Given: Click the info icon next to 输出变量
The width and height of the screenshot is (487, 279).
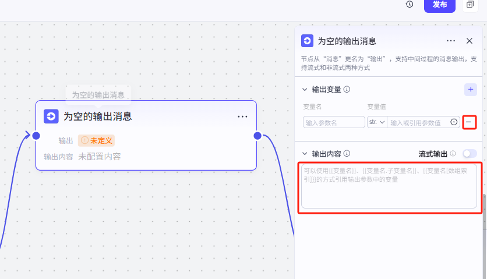Looking at the screenshot, I should tap(347, 90).
